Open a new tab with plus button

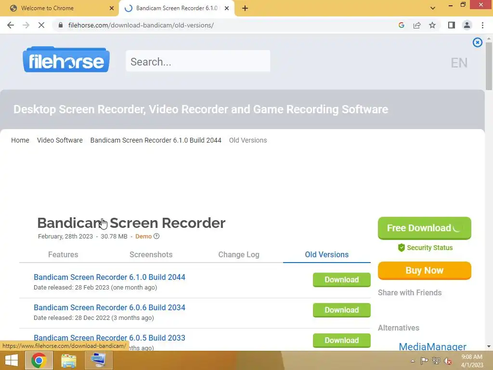(245, 8)
